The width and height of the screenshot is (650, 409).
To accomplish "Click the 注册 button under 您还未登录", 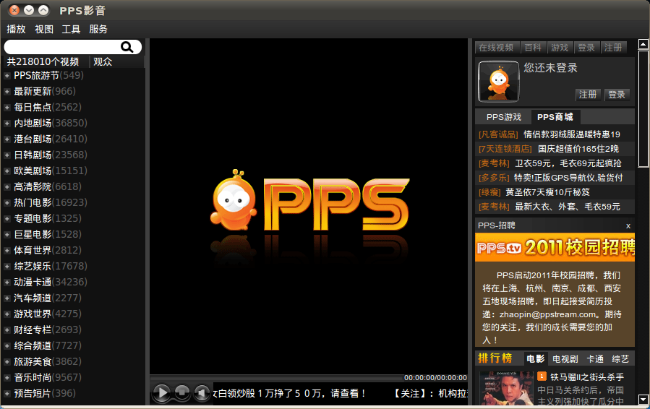I will pyautogui.click(x=588, y=95).
